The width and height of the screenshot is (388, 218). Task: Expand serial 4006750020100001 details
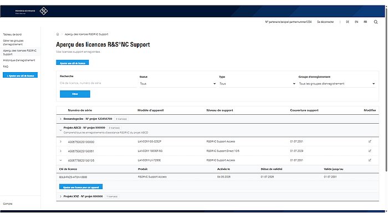[x=60, y=151]
